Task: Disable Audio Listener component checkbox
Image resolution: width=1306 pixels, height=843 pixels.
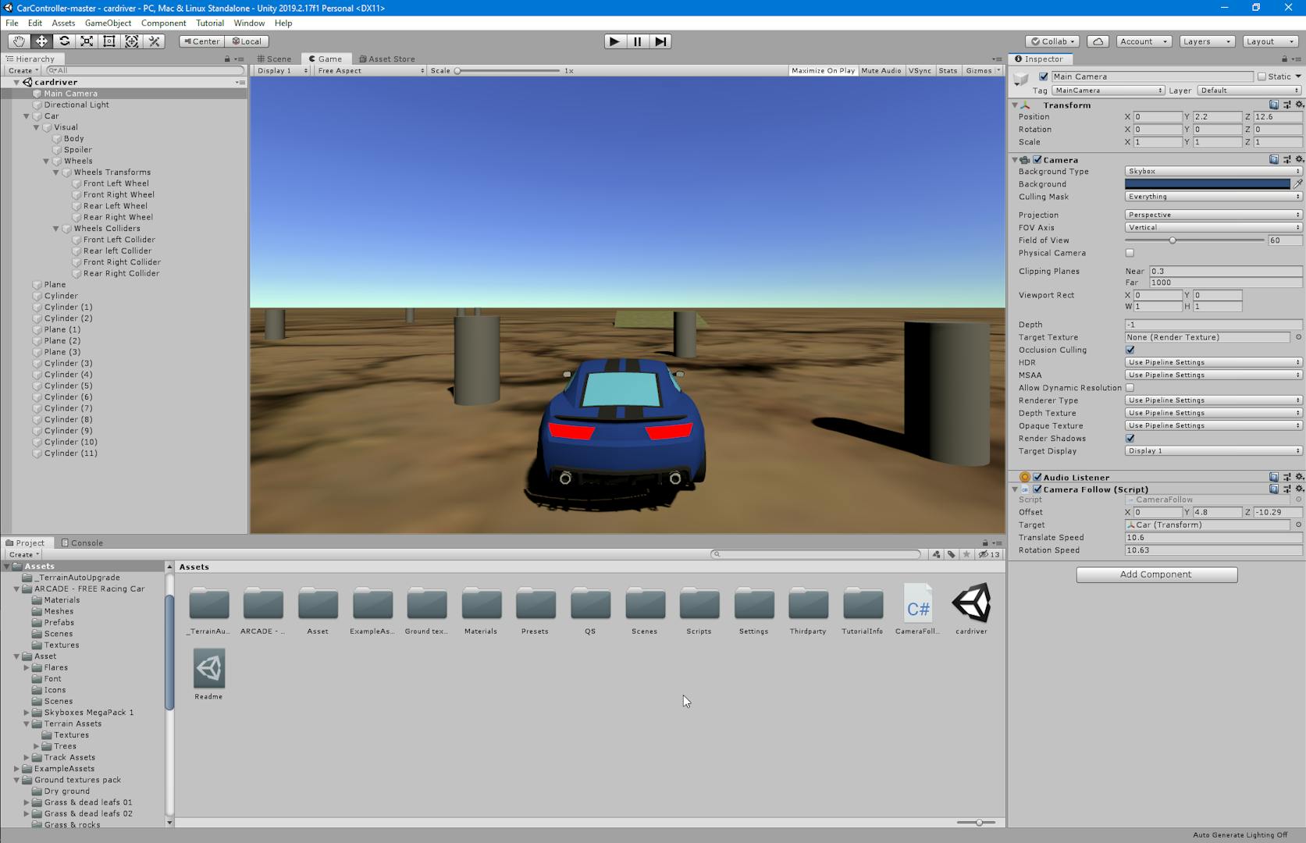Action: (1037, 477)
